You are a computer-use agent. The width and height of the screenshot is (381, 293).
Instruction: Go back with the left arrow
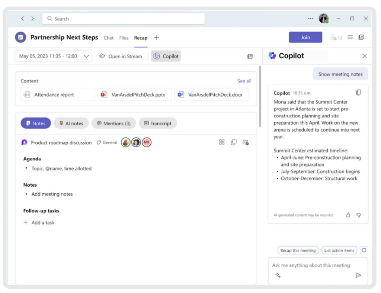pos(23,19)
